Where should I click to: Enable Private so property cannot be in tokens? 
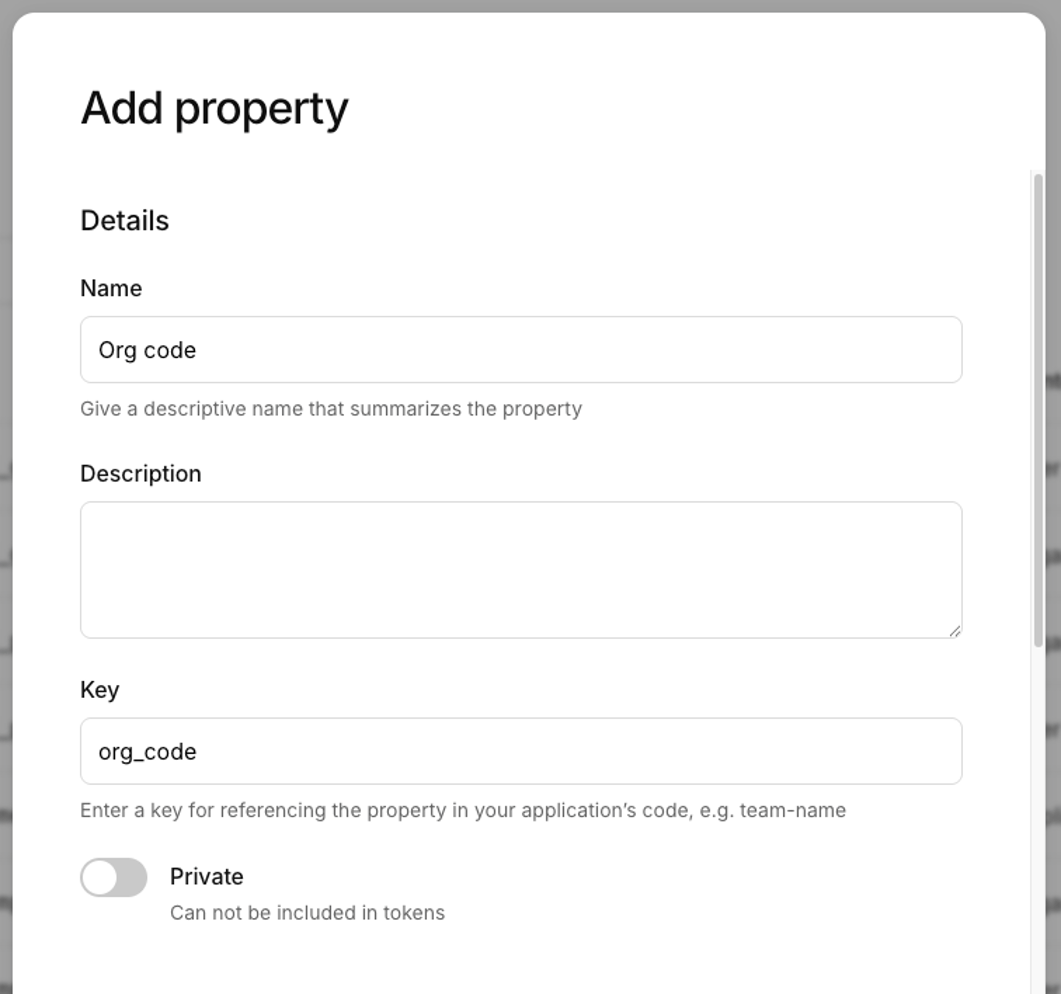coord(114,876)
